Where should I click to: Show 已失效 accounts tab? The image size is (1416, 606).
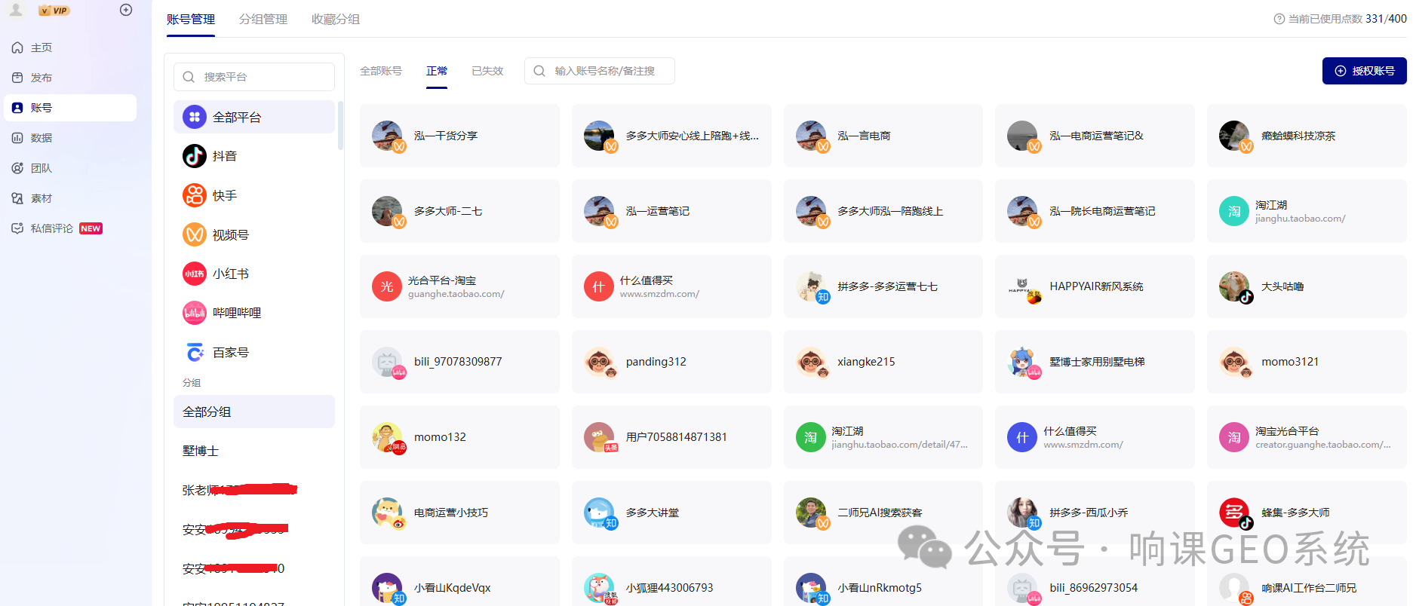tap(487, 71)
